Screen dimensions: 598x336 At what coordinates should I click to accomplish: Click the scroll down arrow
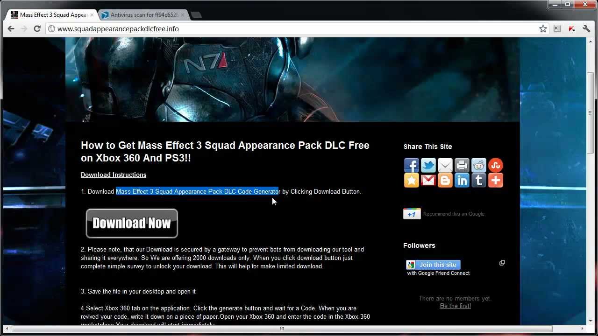[591, 322]
